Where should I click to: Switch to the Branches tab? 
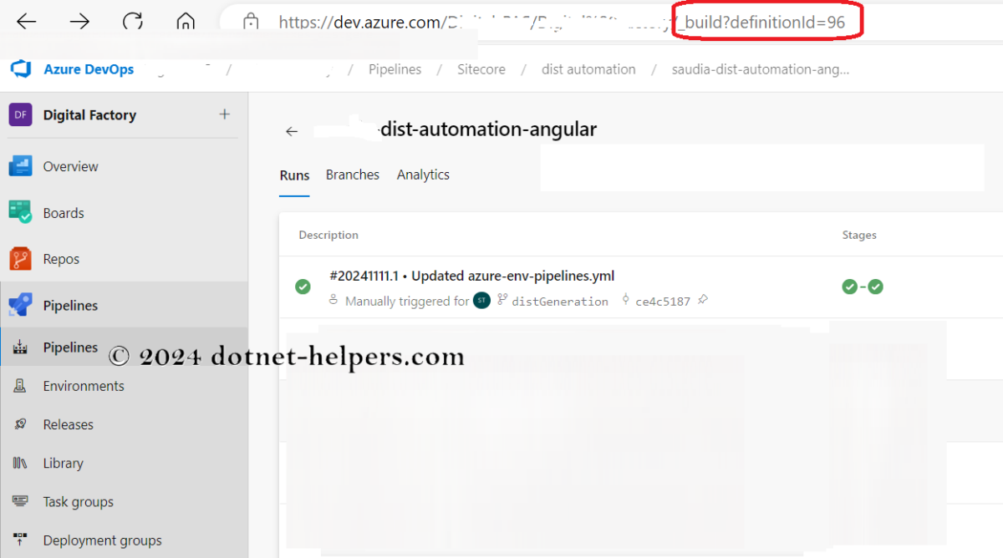point(353,175)
